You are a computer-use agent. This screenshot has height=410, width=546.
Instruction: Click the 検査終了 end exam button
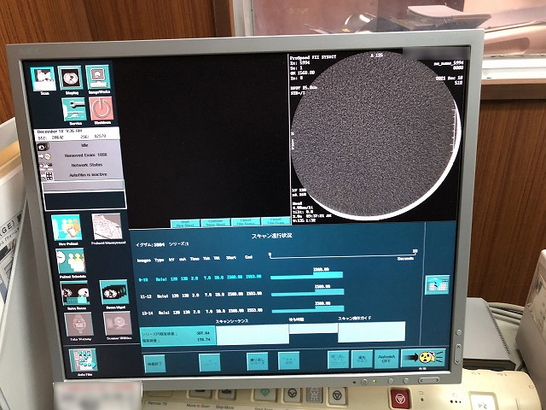coord(154,363)
